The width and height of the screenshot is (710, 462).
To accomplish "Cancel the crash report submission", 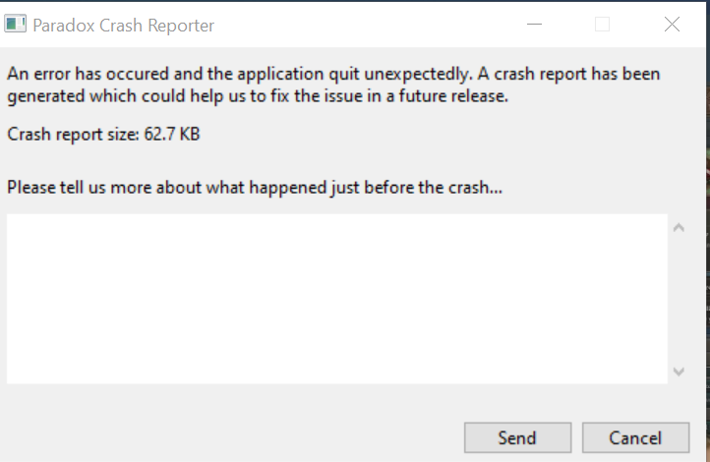I will coord(635,437).
